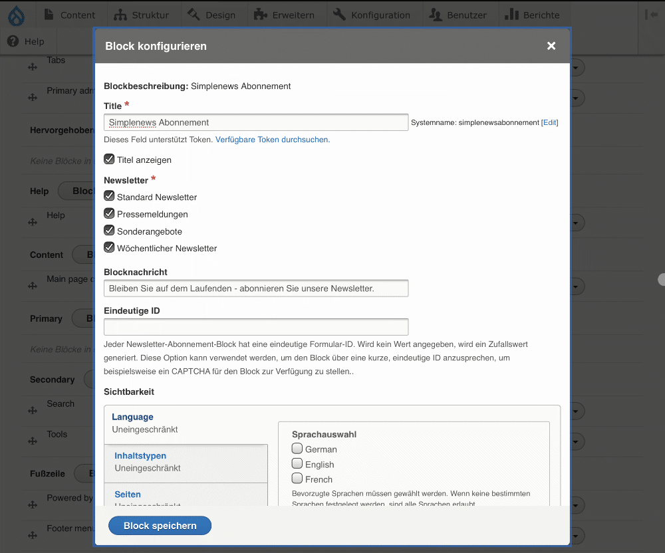
Task: Click the block button beside Help region heading
Action: point(76,191)
